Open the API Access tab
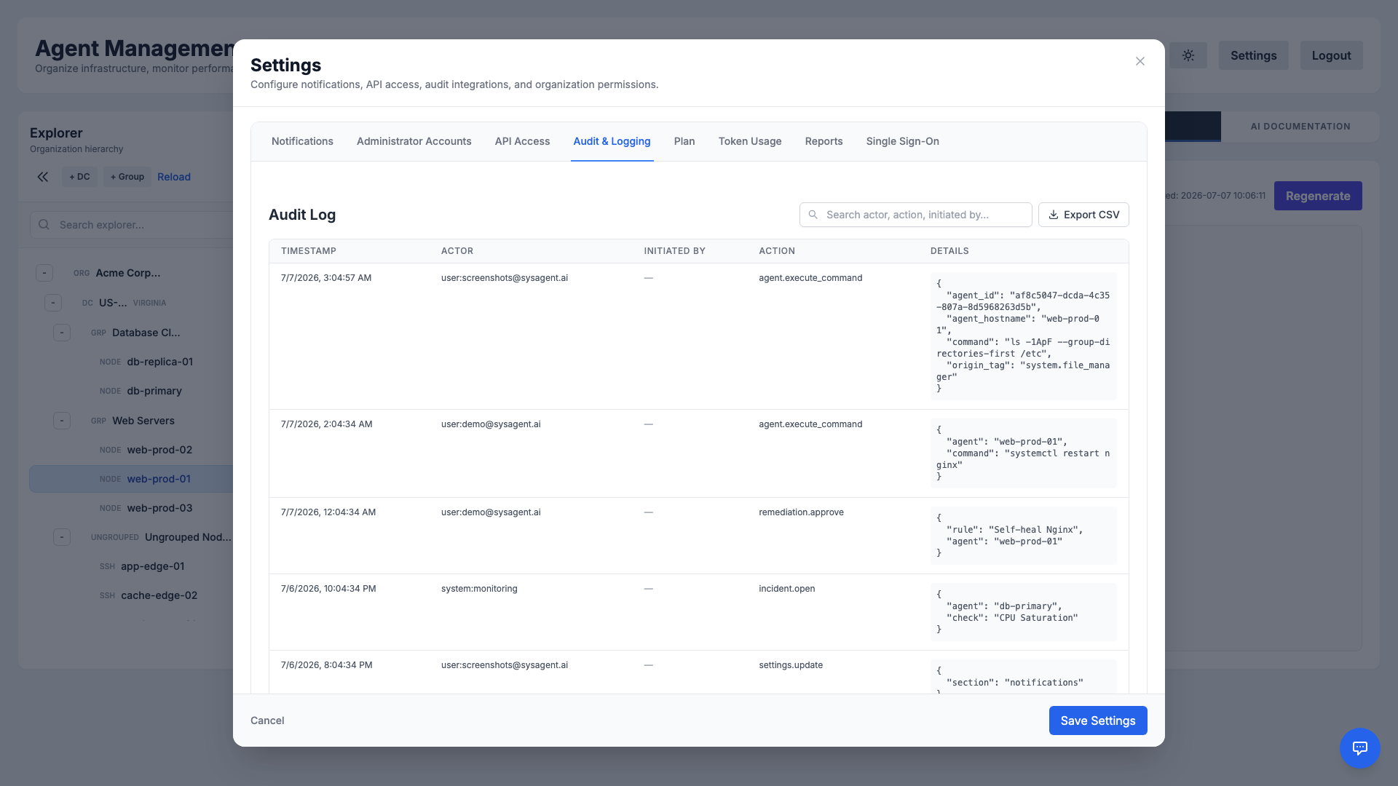 [x=522, y=141]
